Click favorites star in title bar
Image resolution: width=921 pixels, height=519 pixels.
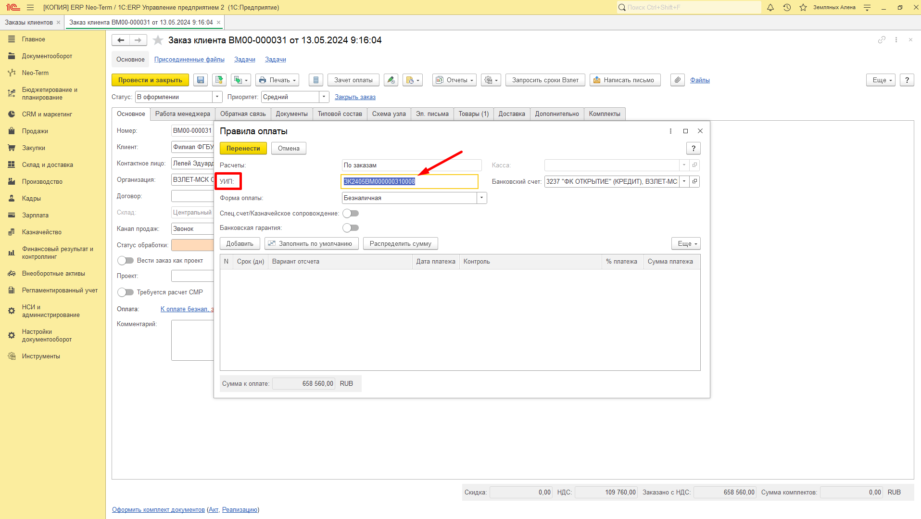point(803,7)
